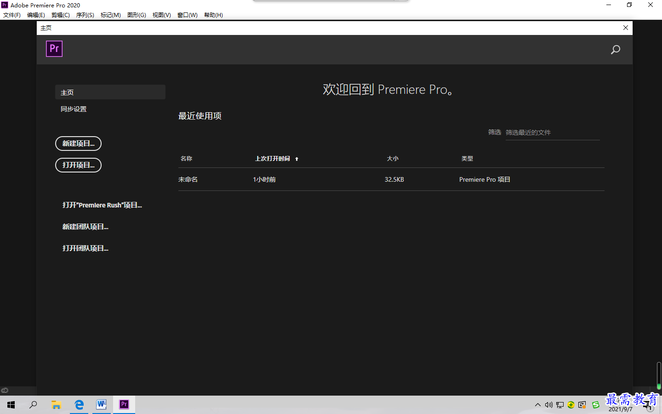Click 新建团队项目... link
Viewport: 662px width, 414px height.
[x=86, y=227]
